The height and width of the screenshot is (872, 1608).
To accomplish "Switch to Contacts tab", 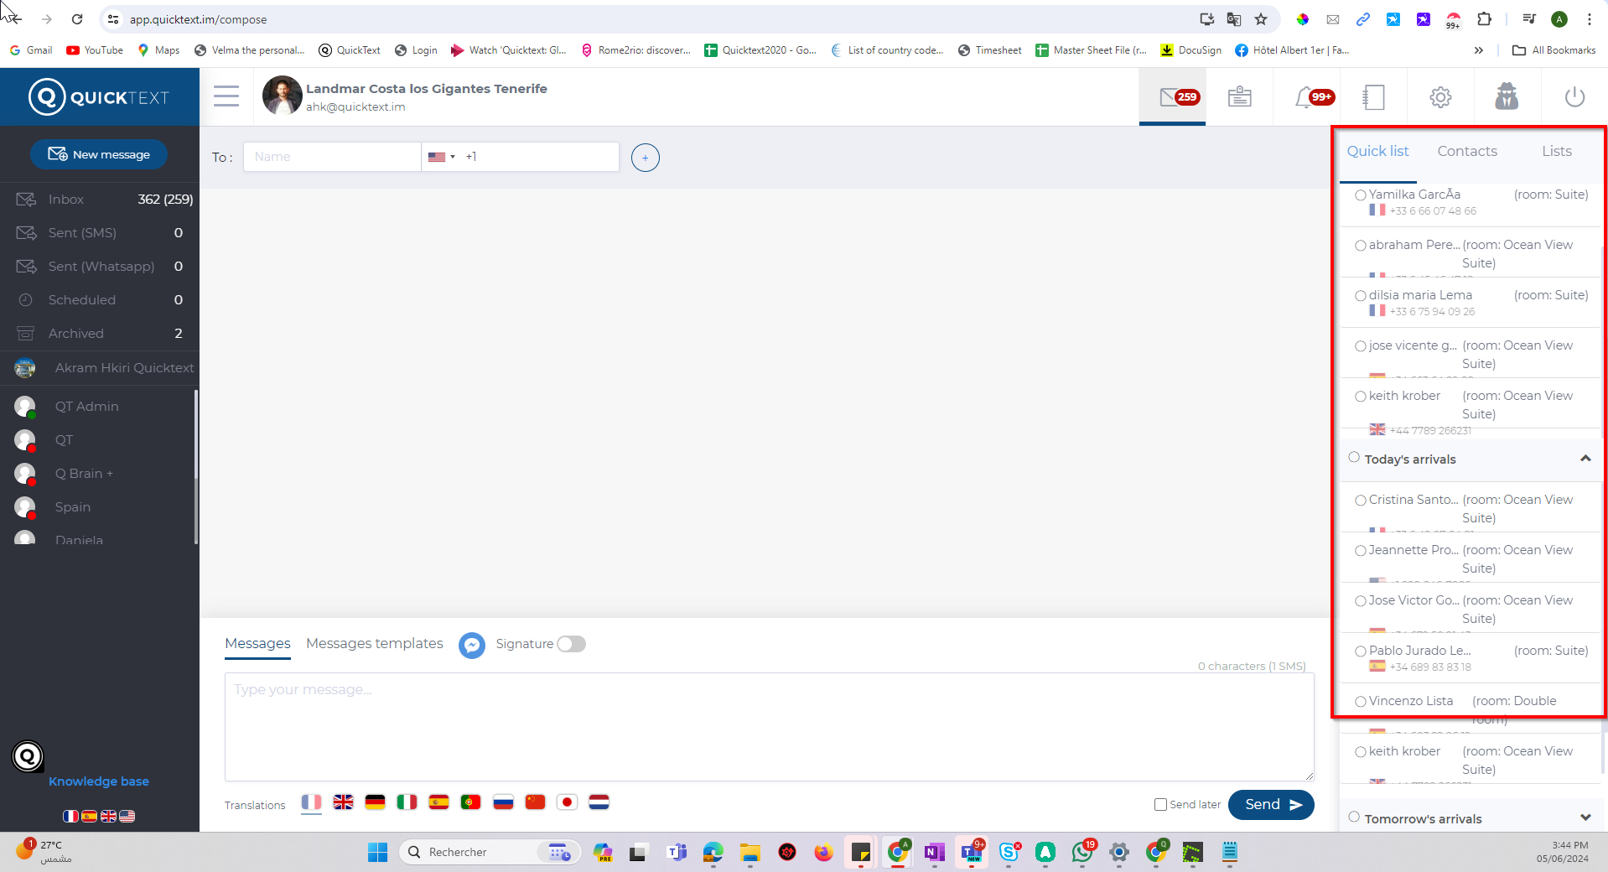I will coord(1467,152).
